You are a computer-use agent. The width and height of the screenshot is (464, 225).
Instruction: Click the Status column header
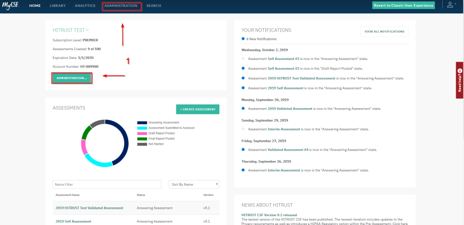pos(141,195)
